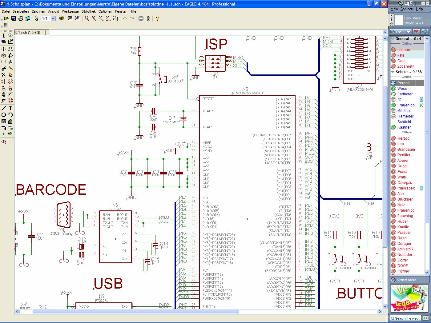Select the Bus tool

(4, 128)
